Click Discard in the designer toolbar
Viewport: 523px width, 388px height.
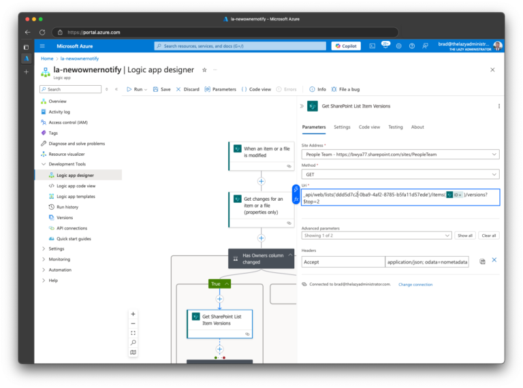(187, 89)
